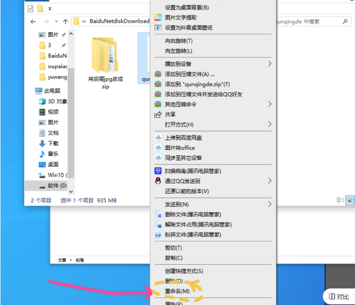Open quick access toolbar dropdown arrow
Viewport: 355px width, 305px height.
tap(49, 9)
